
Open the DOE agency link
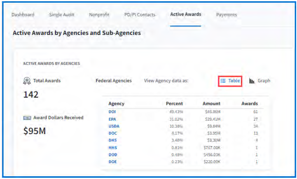(112, 162)
